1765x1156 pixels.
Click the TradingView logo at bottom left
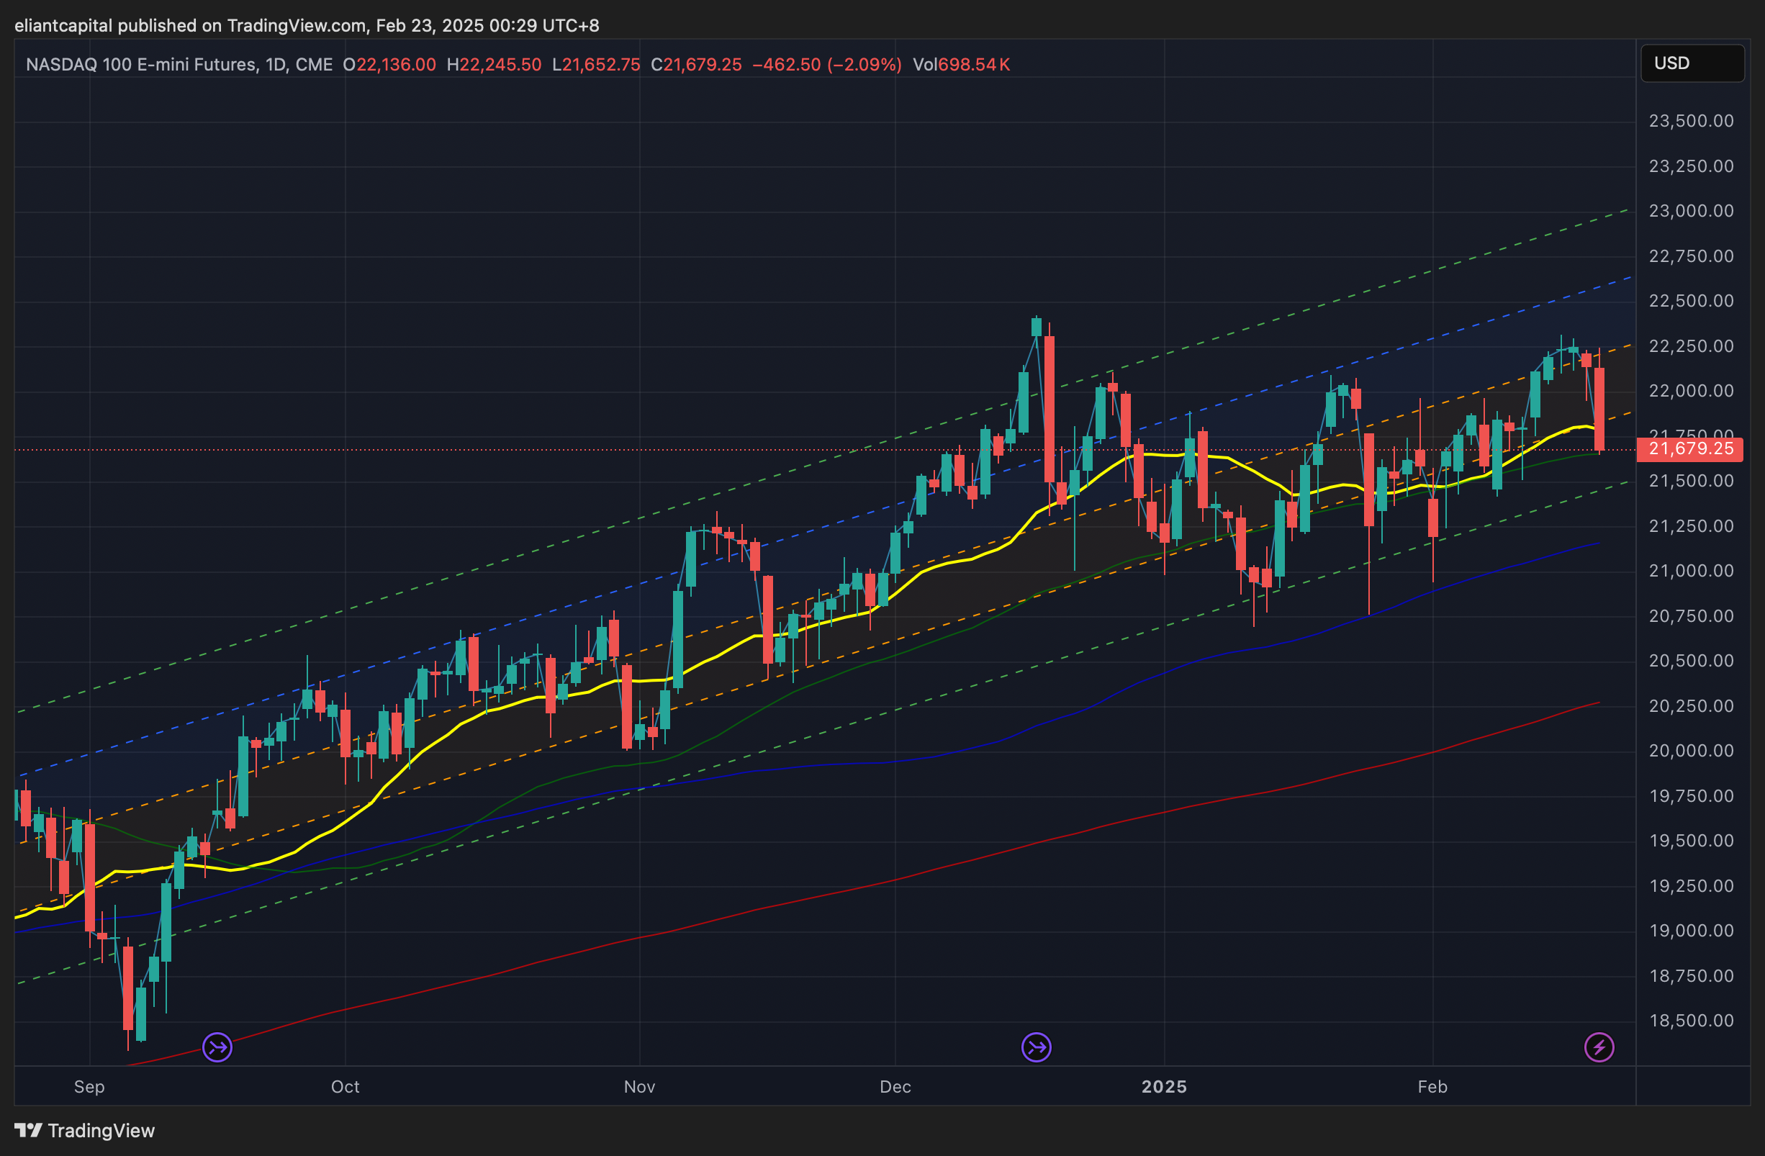tap(84, 1130)
